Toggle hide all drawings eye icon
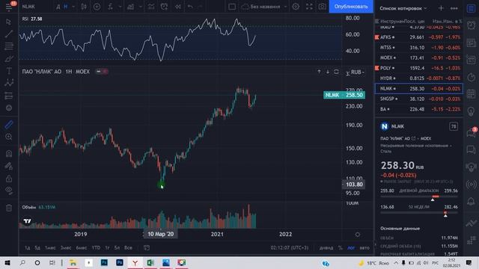 click(x=9, y=191)
